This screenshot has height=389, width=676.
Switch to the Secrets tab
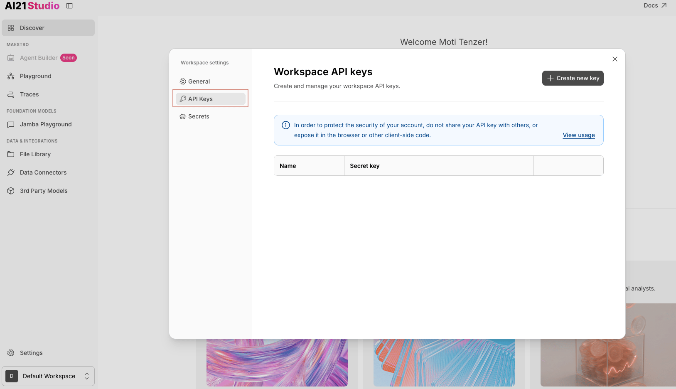pos(211,116)
